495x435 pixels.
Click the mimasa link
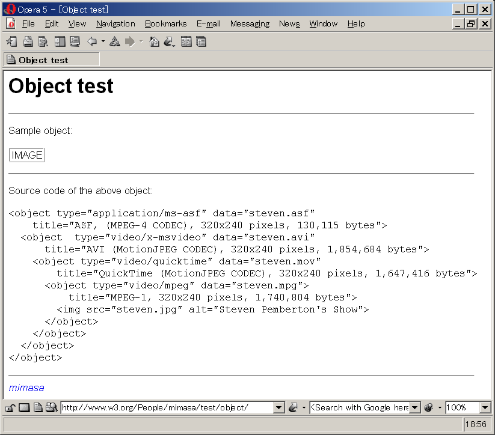[26, 388]
